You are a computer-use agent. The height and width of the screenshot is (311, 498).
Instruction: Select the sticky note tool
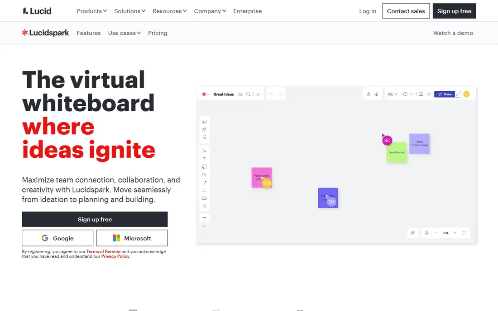(204, 167)
